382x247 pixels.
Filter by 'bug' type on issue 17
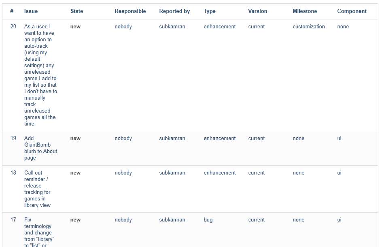pyautogui.click(x=208, y=219)
